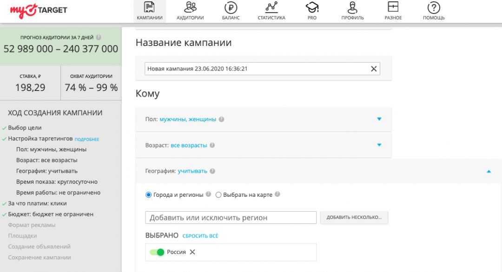Select the 'Города и регионы' radio button
Screen dimensions: 502x272
(x=149, y=194)
